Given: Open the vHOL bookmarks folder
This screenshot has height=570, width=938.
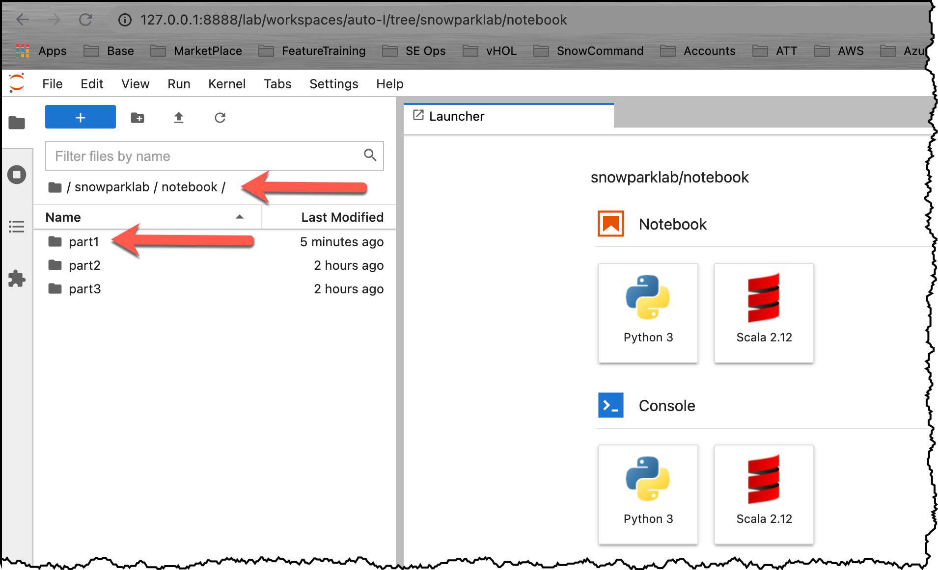Looking at the screenshot, I should point(490,51).
